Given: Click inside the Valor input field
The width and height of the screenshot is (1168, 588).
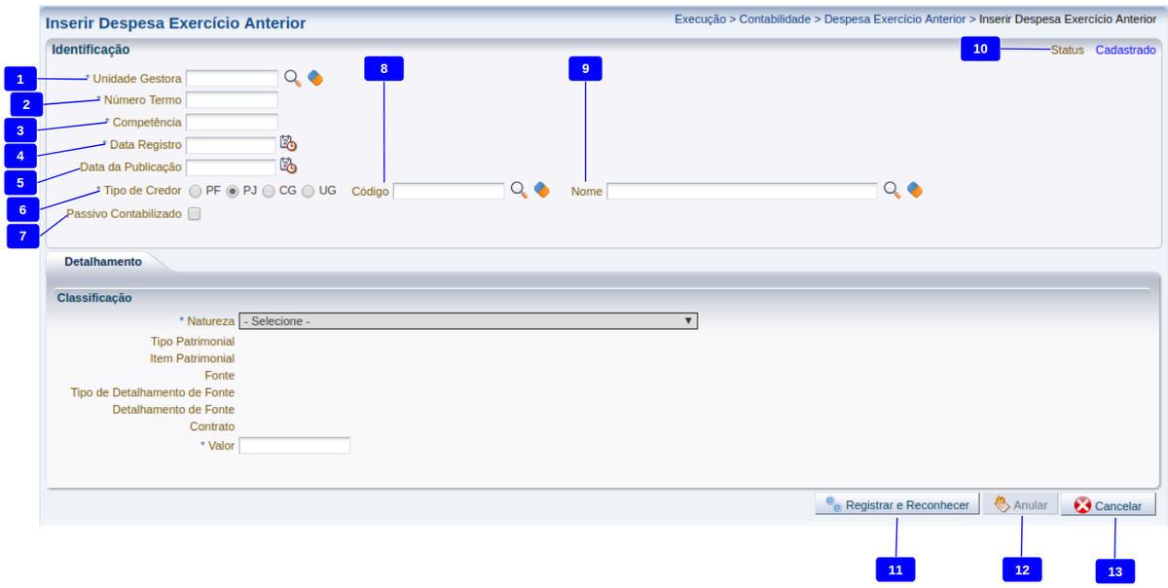Looking at the screenshot, I should (294, 445).
